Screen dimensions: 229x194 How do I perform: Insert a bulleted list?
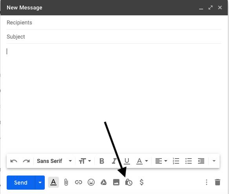189,161
